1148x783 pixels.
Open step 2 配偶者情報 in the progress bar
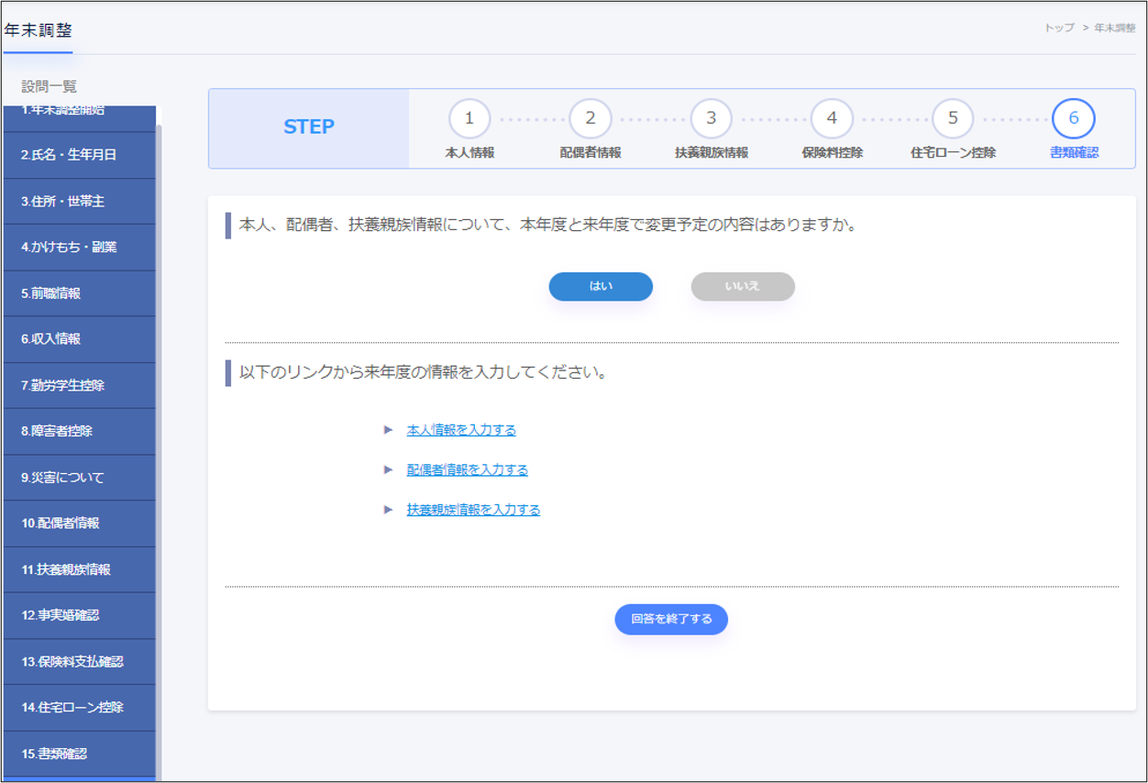(x=591, y=117)
